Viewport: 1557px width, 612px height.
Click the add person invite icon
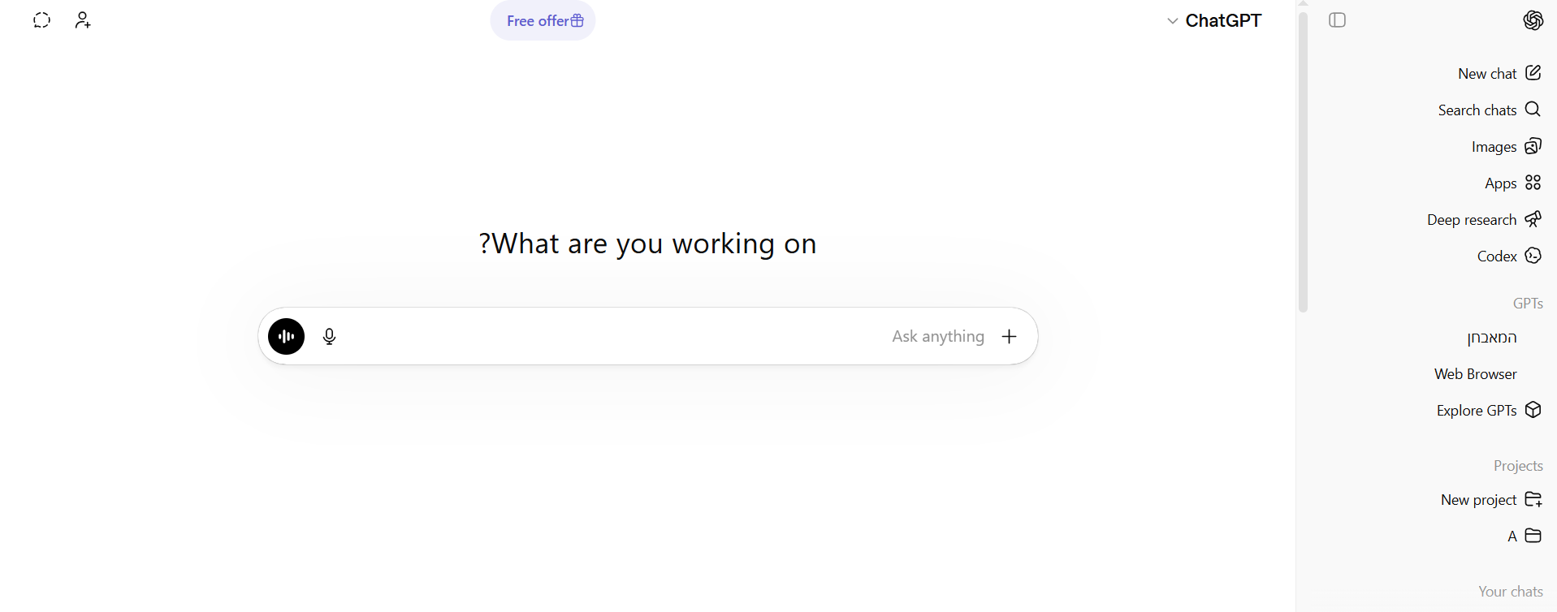pos(83,20)
